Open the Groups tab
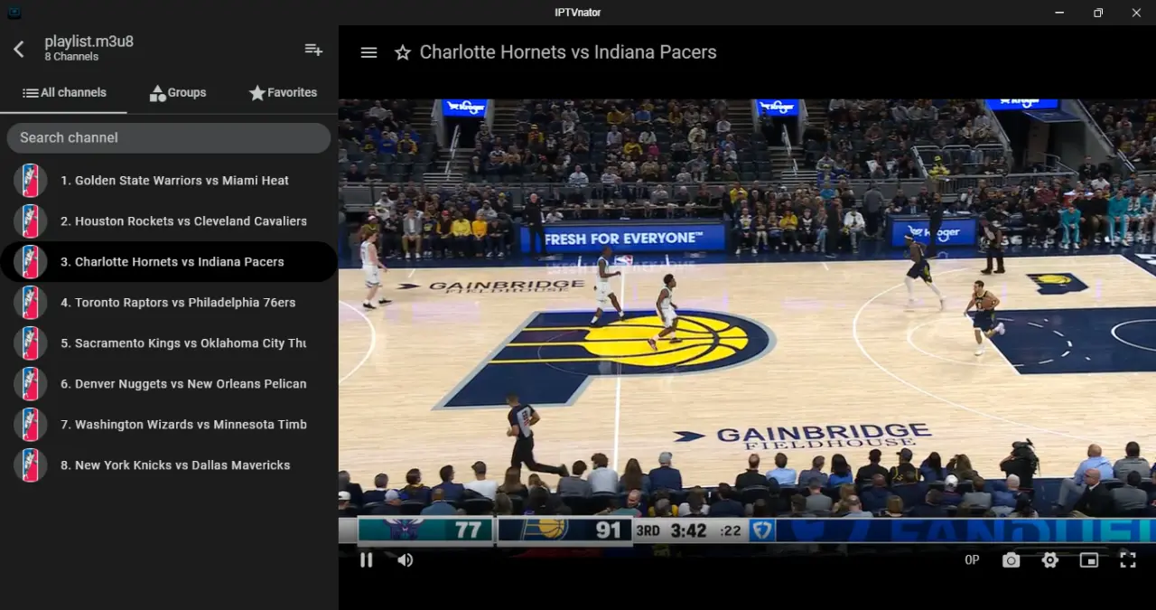1156x610 pixels. tap(178, 92)
